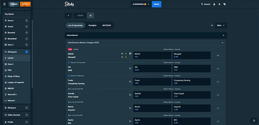259x125 pixels.
Task: Open stream icon for Monte vs Imperial
Action: (130, 108)
